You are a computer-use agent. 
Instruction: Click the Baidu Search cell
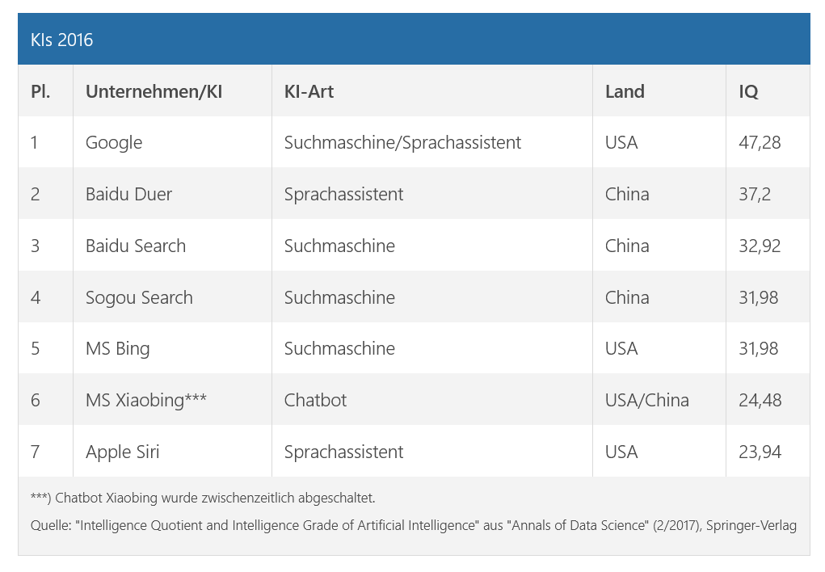pos(136,246)
